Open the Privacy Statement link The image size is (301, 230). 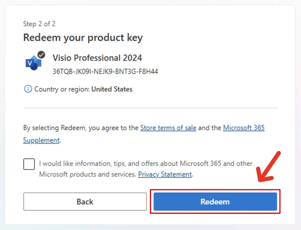point(165,174)
